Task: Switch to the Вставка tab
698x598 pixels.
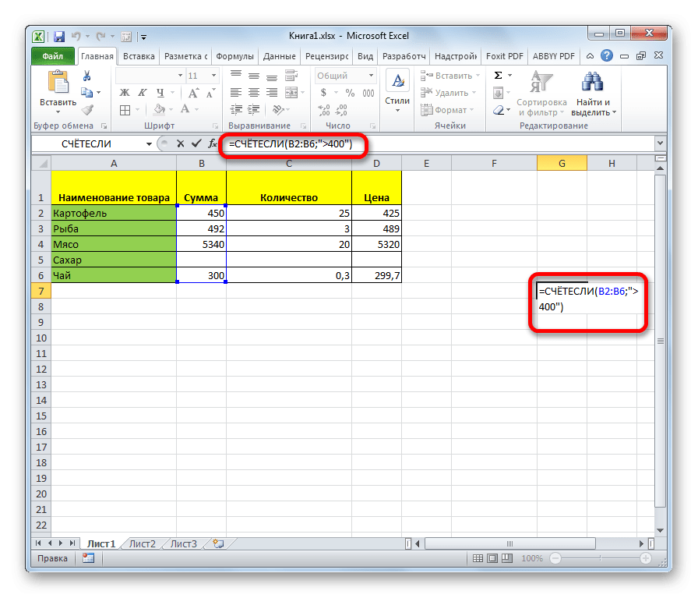Action: [x=139, y=56]
